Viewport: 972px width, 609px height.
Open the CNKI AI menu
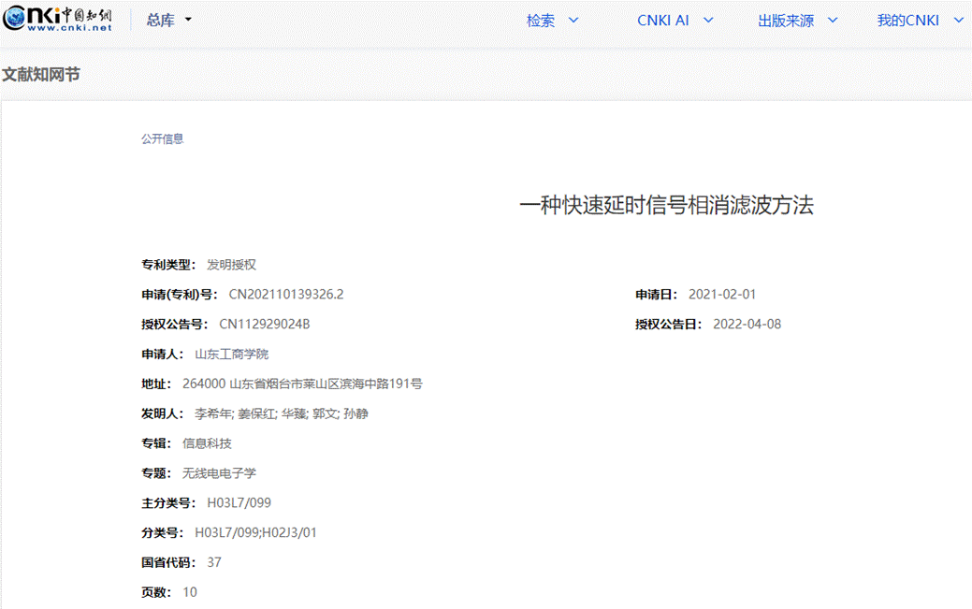[675, 21]
